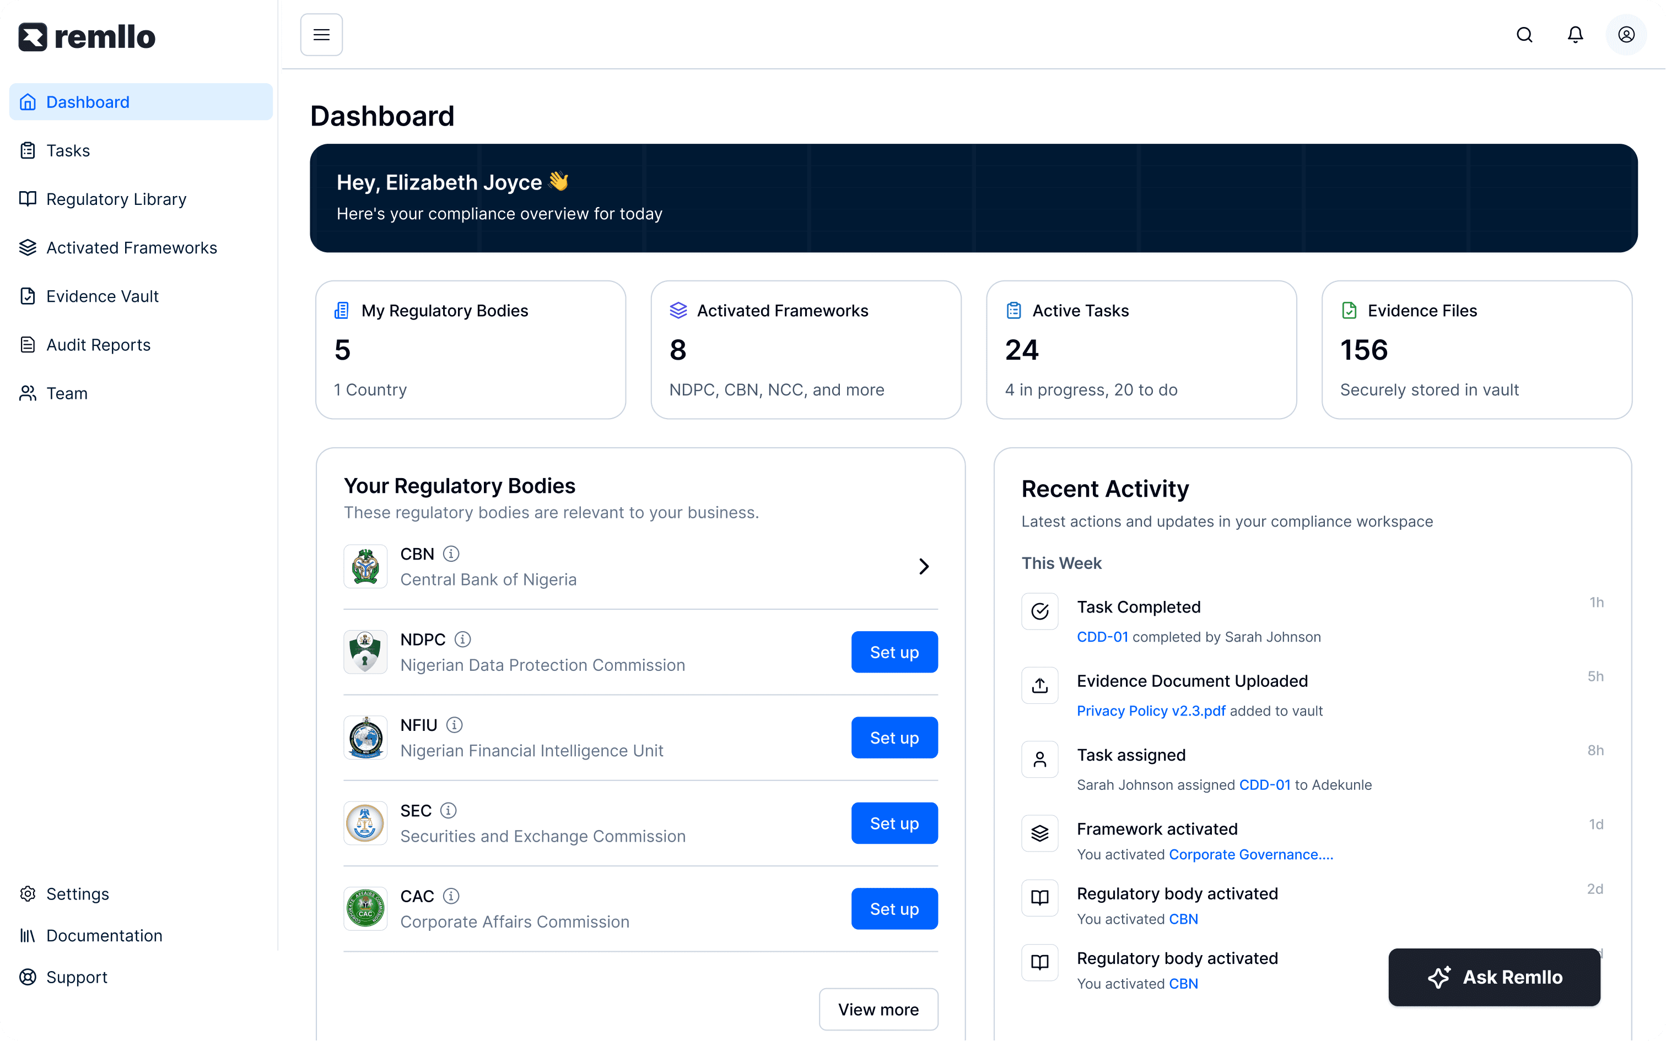
Task: Click the NDPC logo thumbnail
Action: (x=365, y=651)
